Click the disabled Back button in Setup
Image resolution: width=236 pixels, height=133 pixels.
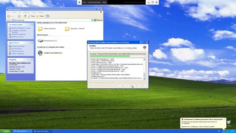click(122, 86)
